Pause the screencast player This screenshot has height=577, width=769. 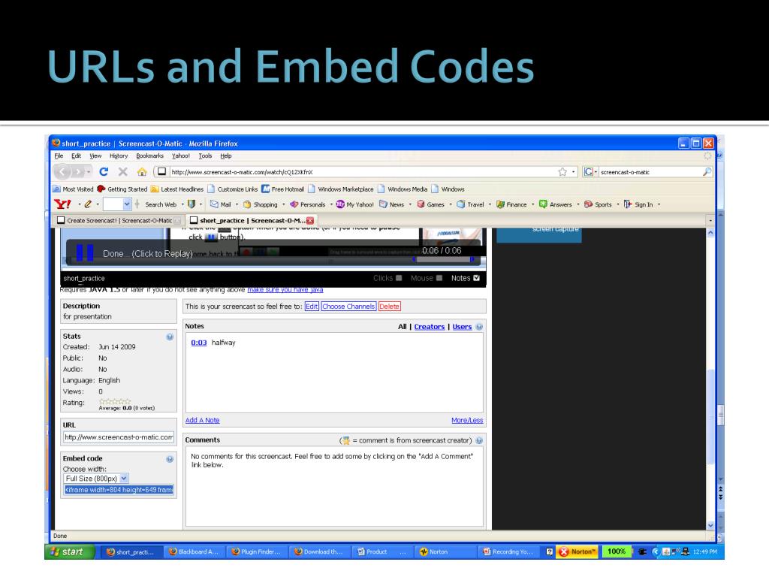85,252
